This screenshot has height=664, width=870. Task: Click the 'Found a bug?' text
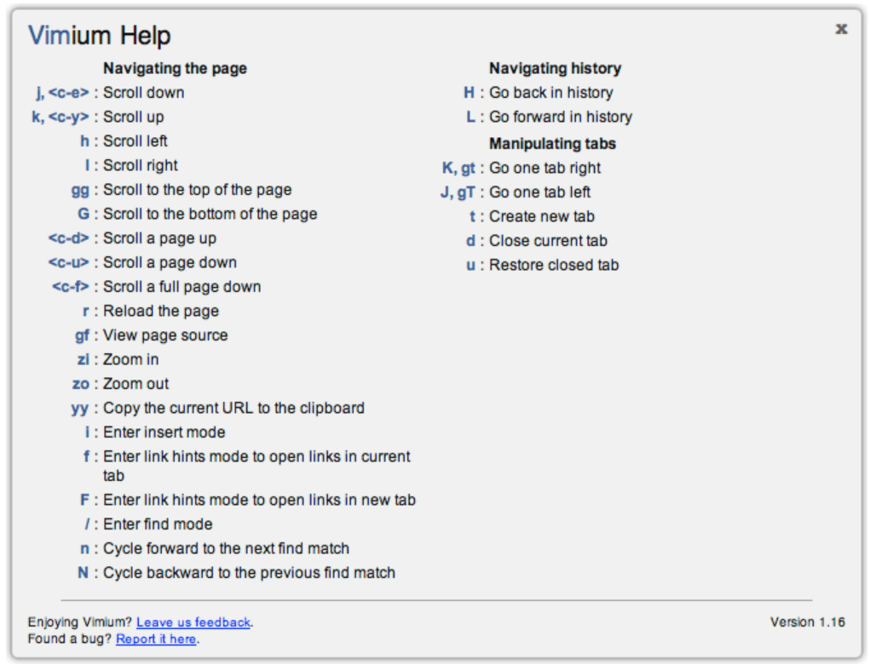click(69, 639)
